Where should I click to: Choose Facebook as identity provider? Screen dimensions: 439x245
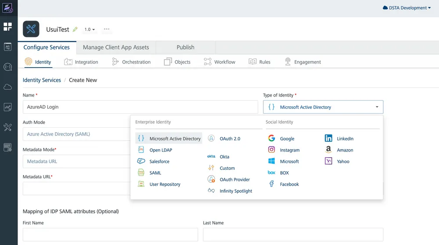289,184
